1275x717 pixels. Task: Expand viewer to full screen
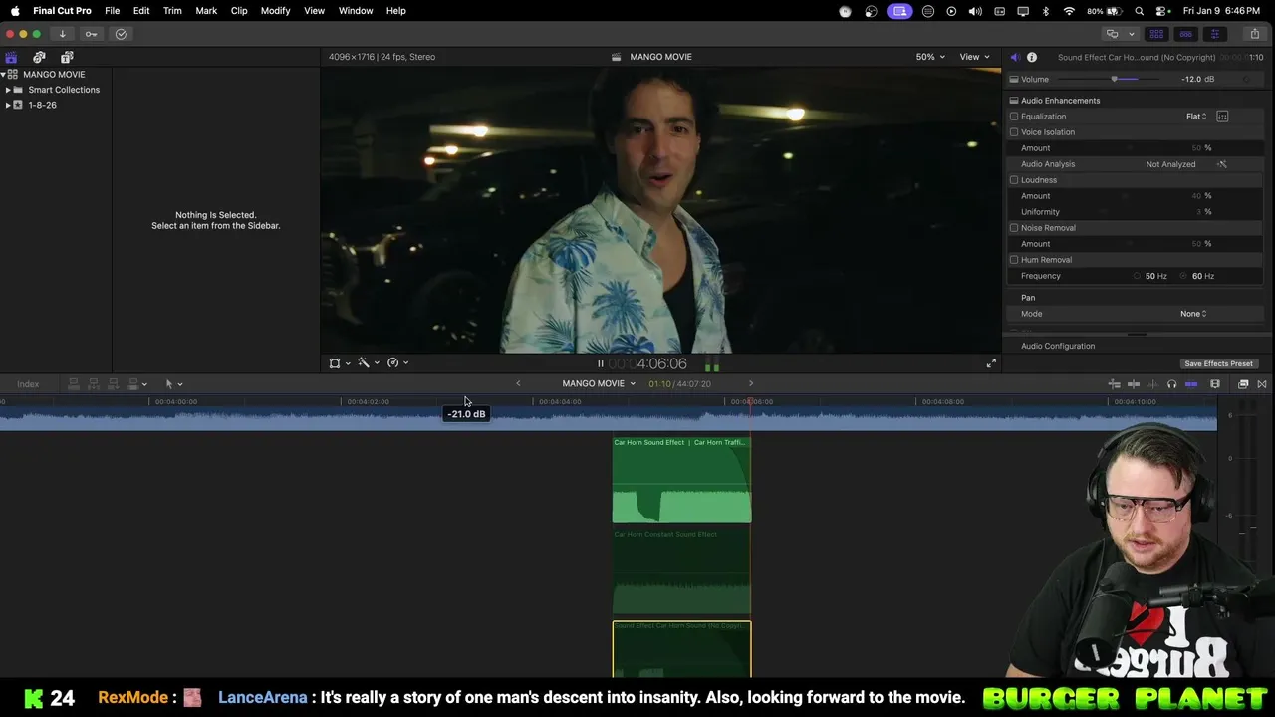pos(991,363)
